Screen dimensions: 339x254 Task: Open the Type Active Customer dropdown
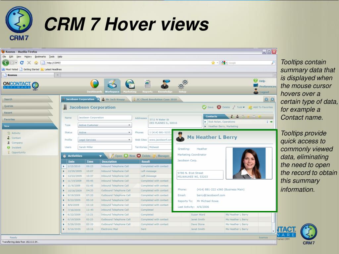tap(105, 125)
